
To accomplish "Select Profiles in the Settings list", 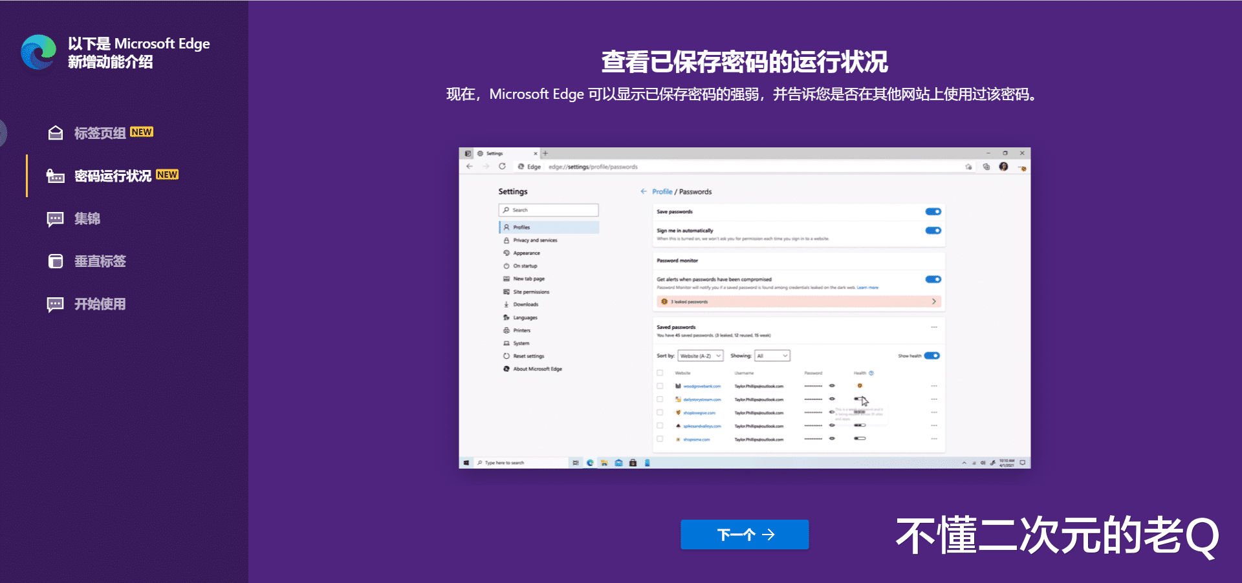I will click(x=549, y=228).
